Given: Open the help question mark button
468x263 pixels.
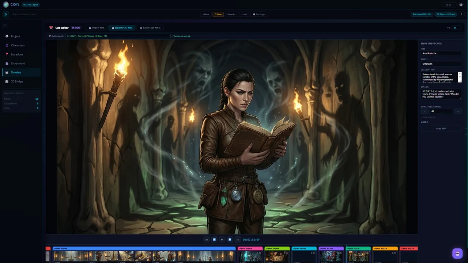Looking at the screenshot, I should (461, 14).
